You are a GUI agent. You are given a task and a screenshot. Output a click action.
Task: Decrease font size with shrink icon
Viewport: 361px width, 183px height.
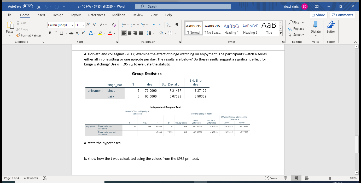click(94, 25)
